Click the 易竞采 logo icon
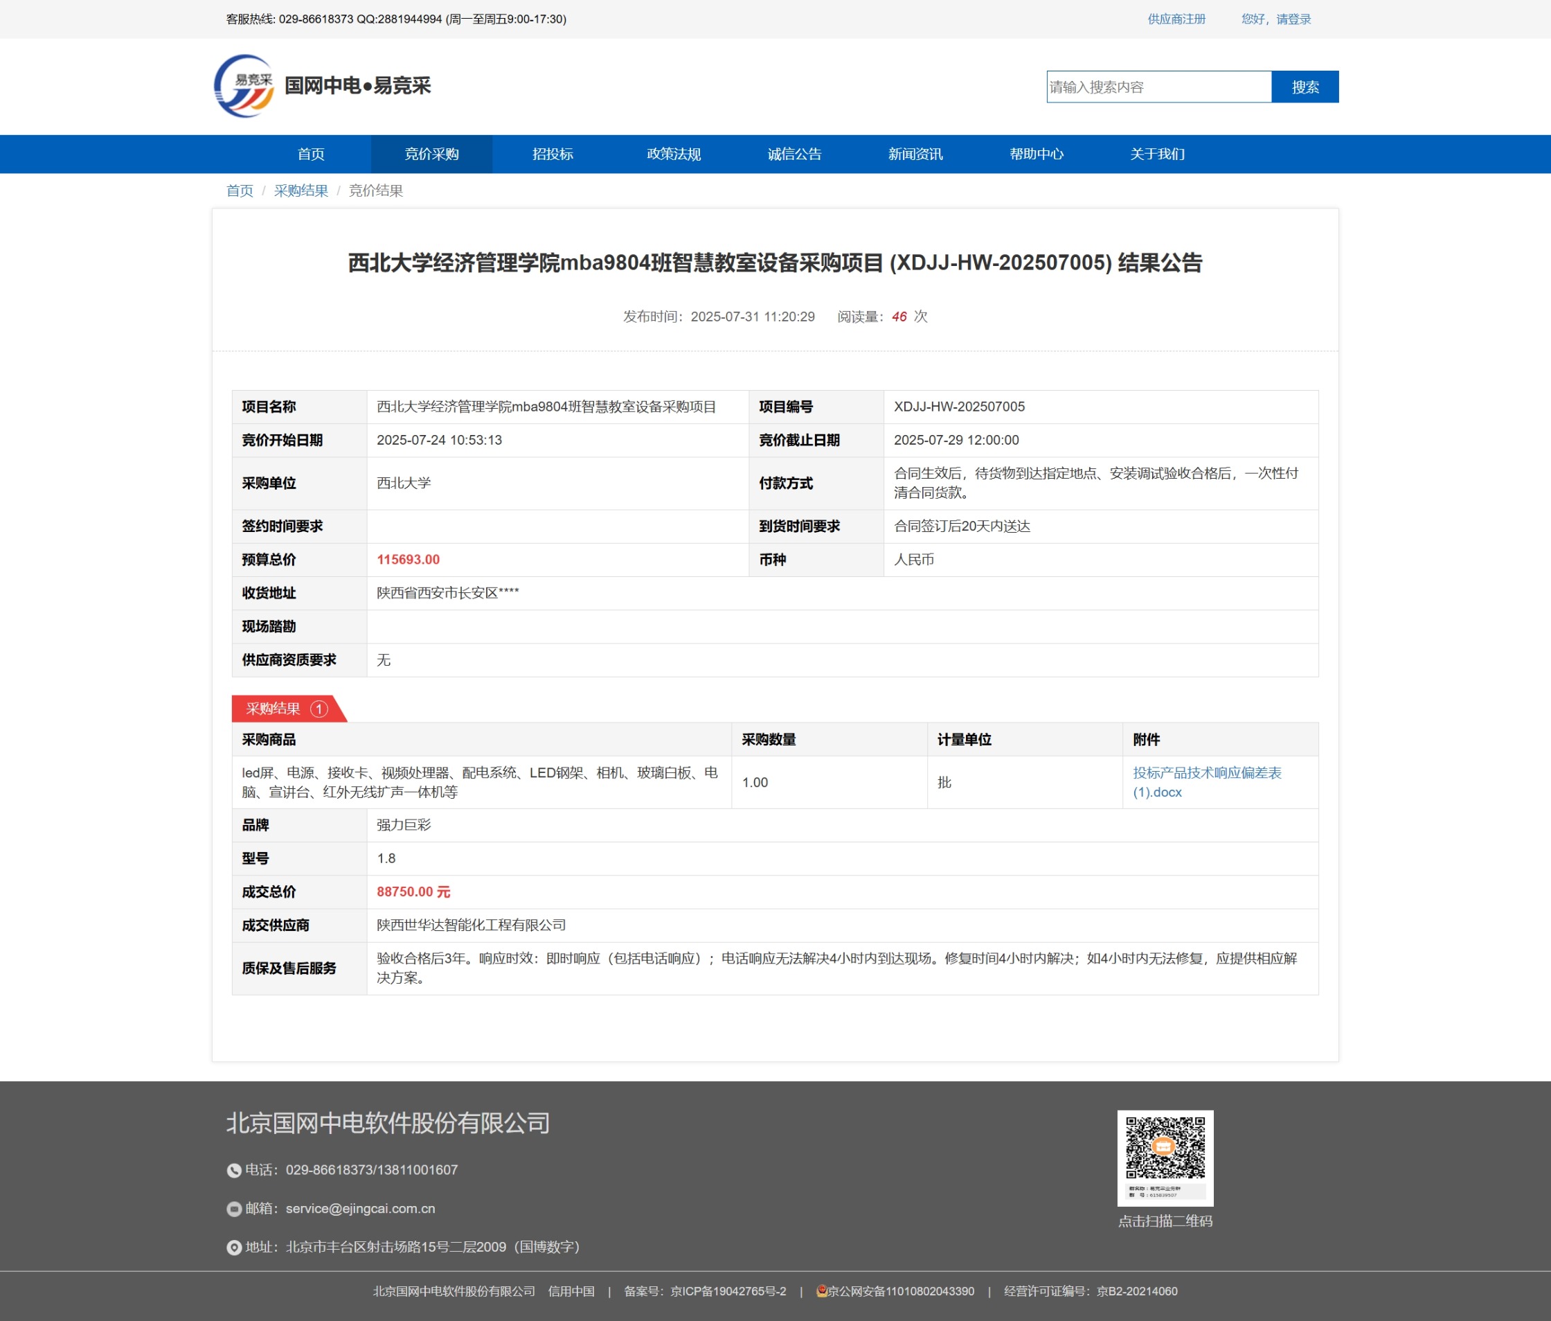Viewport: 1551px width, 1321px height. point(244,85)
